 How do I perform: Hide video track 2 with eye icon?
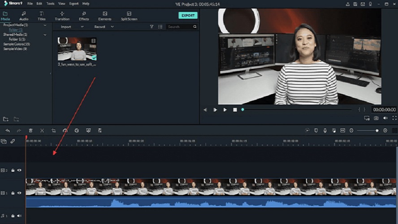[x=19, y=170]
